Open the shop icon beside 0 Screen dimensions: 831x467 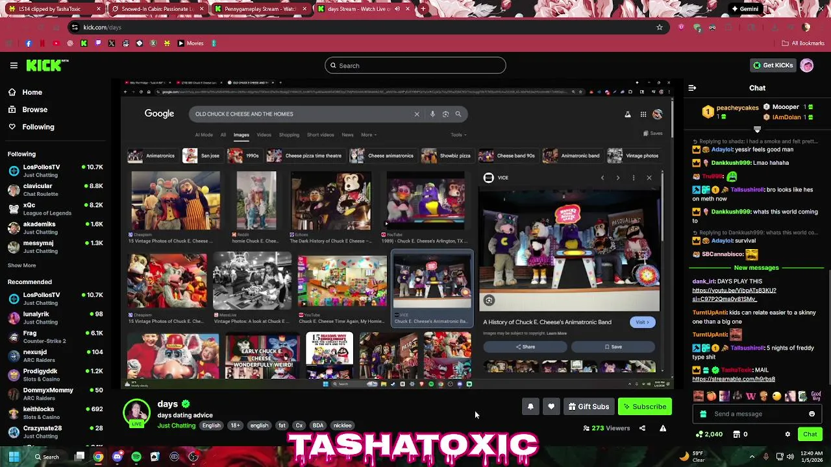[x=737, y=435]
